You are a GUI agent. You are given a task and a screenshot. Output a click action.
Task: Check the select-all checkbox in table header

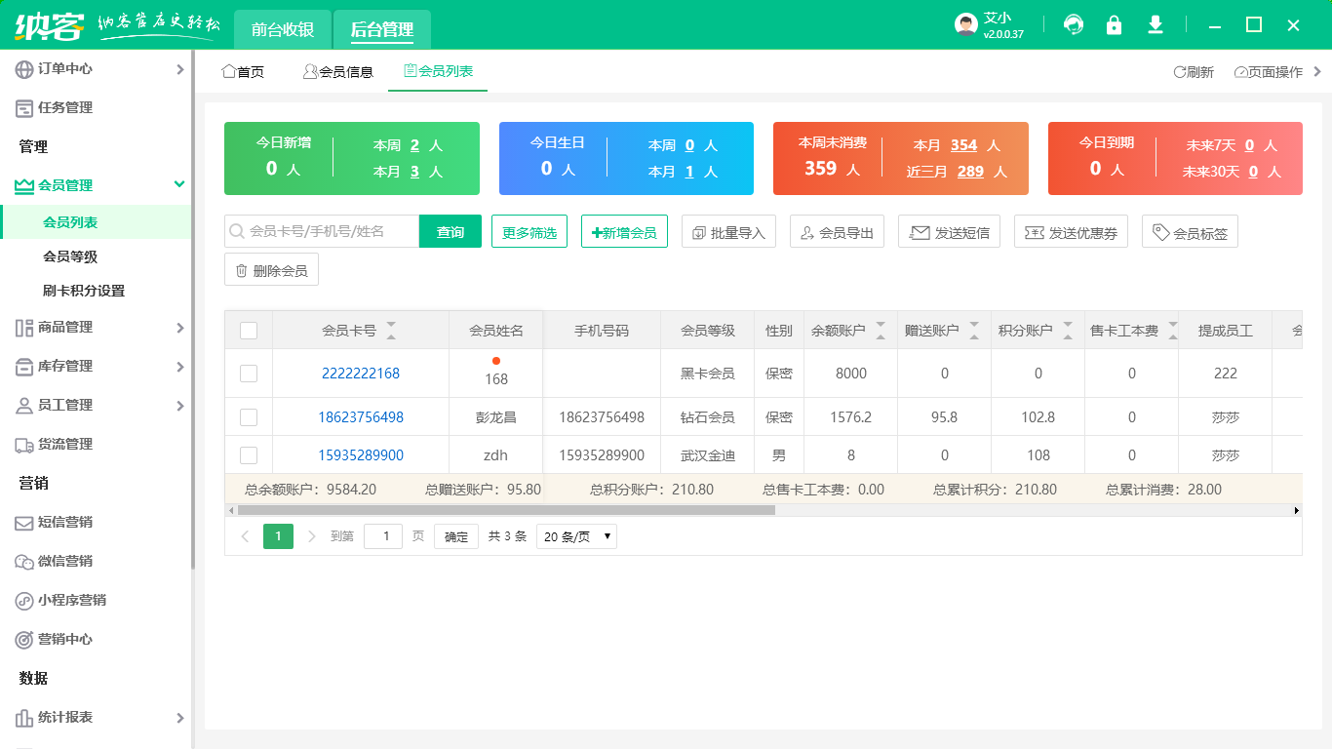pos(249,330)
